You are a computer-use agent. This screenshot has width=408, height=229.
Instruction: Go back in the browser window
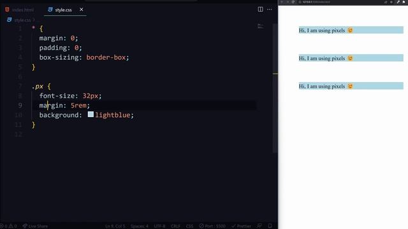(x=282, y=2)
